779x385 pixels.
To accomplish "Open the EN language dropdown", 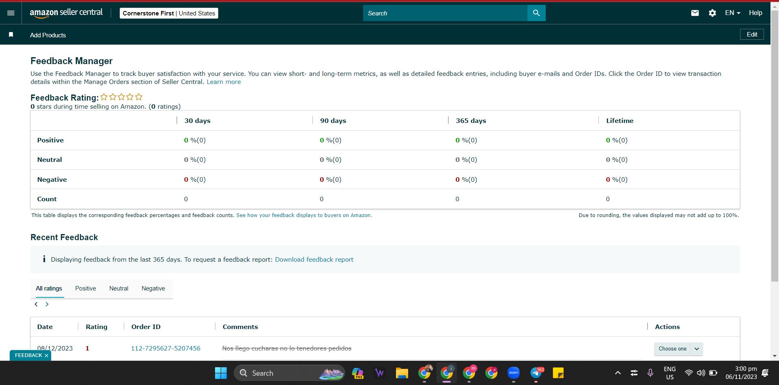I will tap(733, 13).
